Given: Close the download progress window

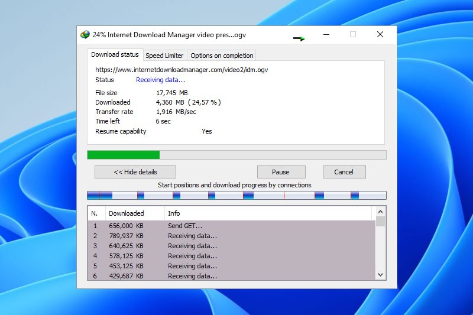Looking at the screenshot, I should 380,34.
